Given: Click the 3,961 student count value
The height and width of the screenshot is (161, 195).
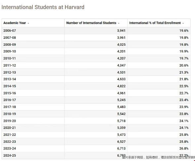Looking at the screenshot, I should click(x=121, y=37).
